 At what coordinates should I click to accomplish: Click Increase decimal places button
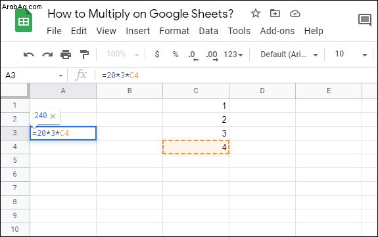tap(212, 55)
